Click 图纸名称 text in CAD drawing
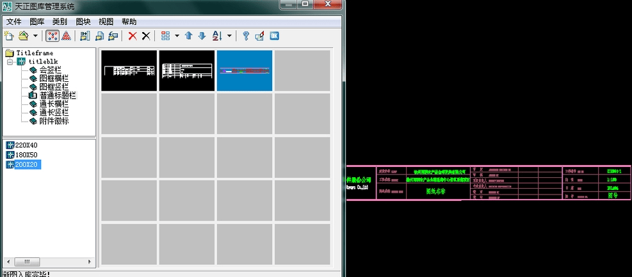The image size is (632, 277). pyautogui.click(x=435, y=192)
